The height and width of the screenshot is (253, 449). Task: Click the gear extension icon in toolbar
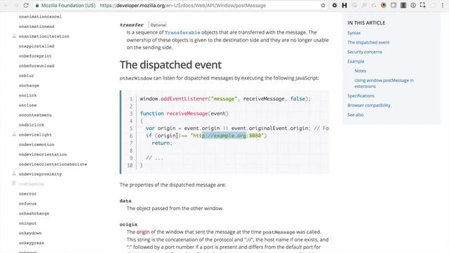click(335, 5)
